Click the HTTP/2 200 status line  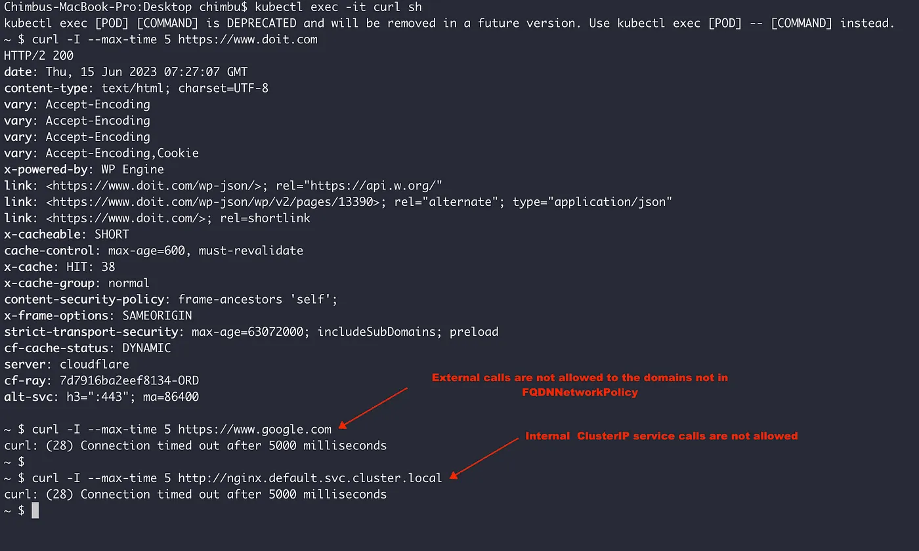click(x=39, y=56)
